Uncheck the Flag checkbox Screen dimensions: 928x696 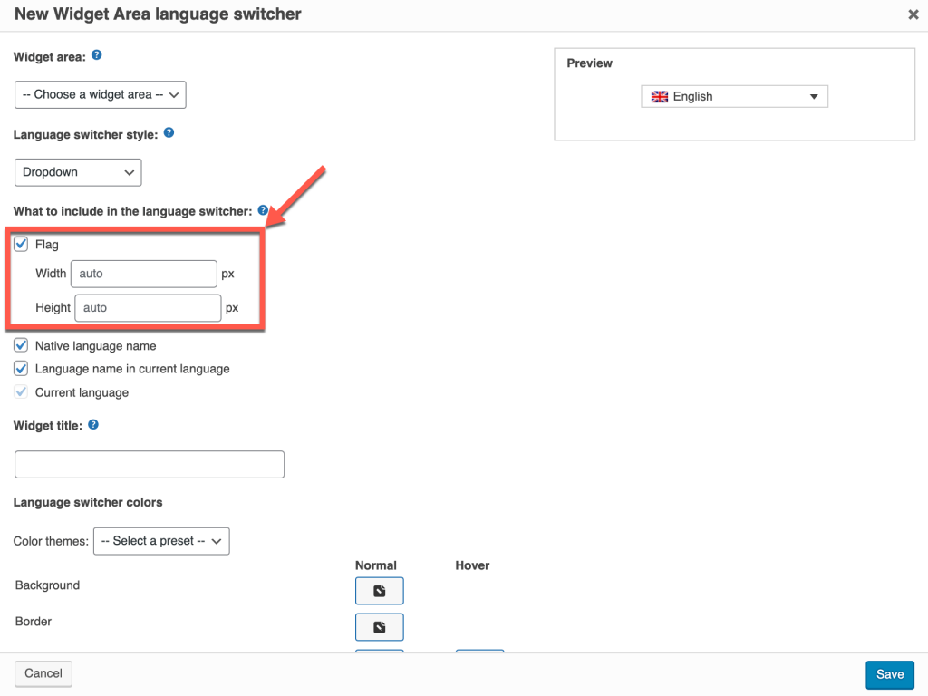pos(21,244)
